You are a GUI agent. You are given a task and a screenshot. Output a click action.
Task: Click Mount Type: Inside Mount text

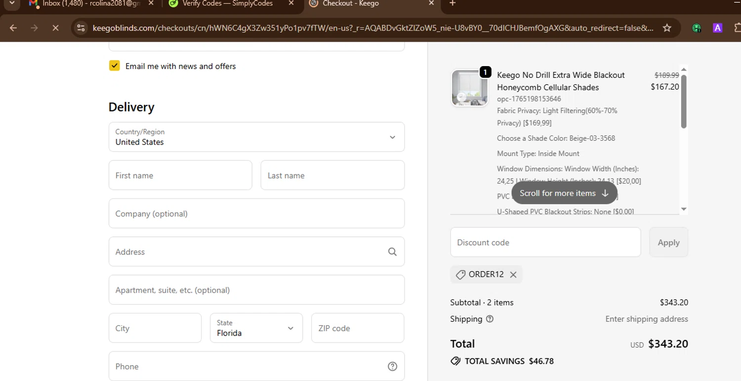[538, 153]
